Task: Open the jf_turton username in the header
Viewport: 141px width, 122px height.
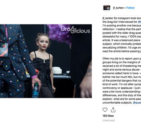Action: point(118,8)
